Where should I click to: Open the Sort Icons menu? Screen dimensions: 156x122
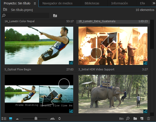pos(59,119)
